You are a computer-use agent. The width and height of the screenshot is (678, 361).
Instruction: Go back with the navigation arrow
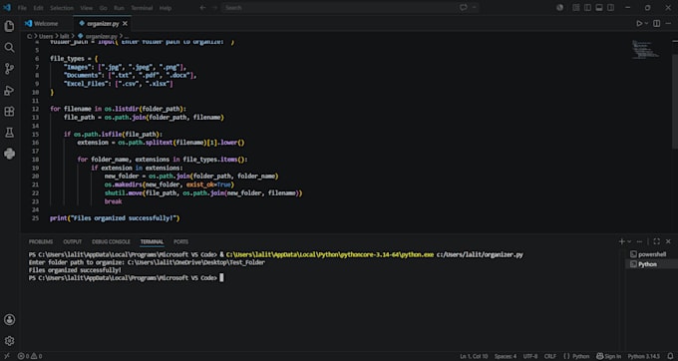coord(202,8)
